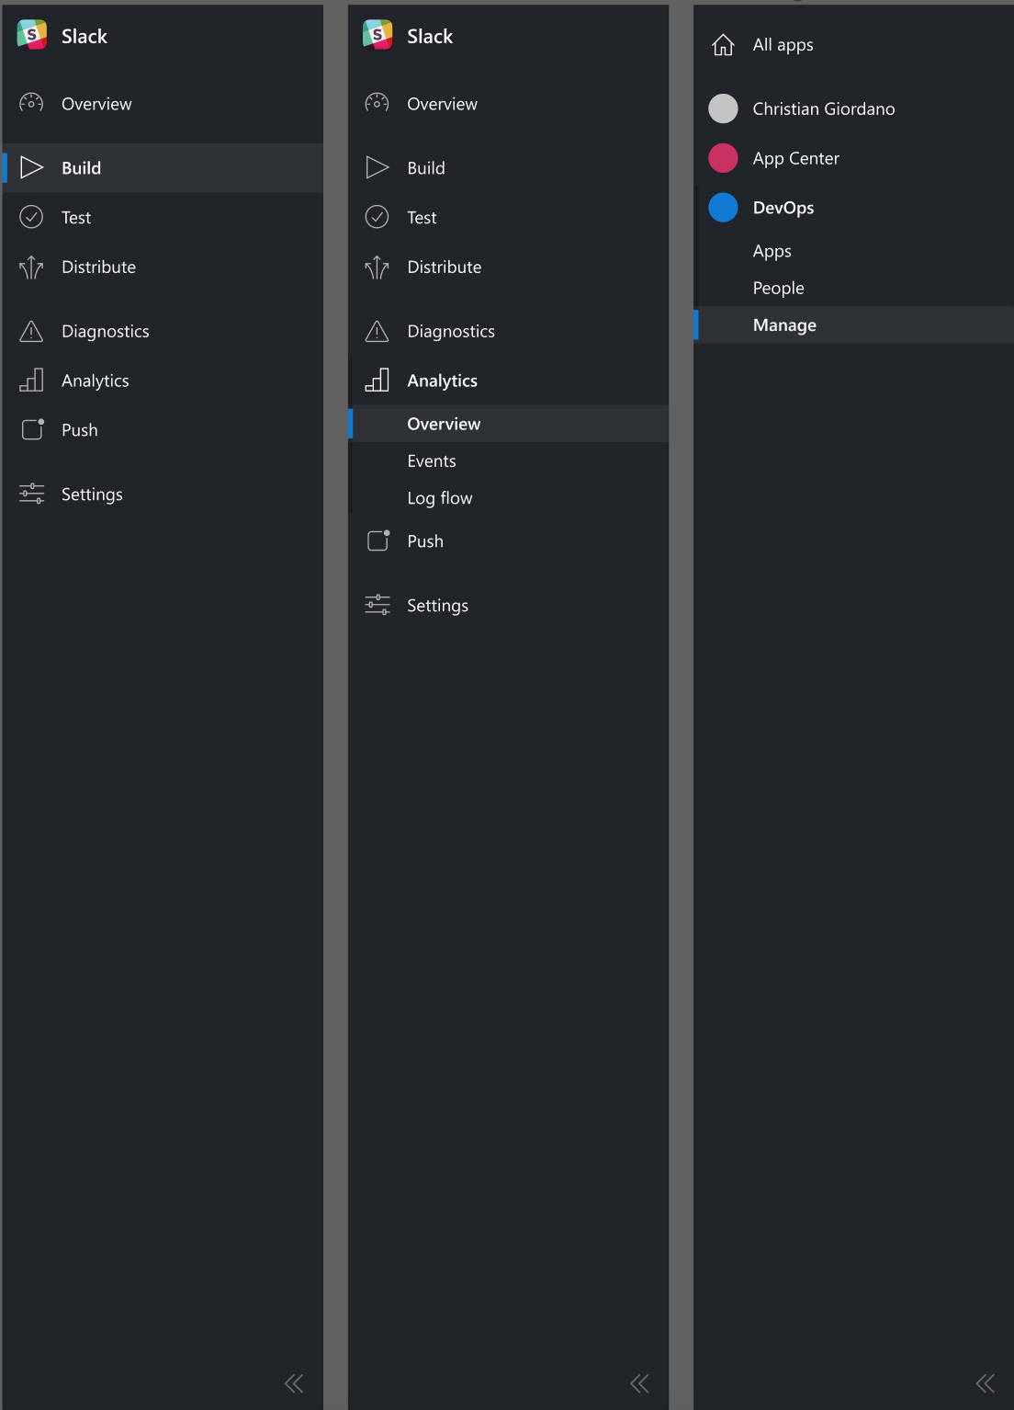This screenshot has width=1014, height=1410.
Task: Select the Test checkmark icon
Action: coord(31,217)
